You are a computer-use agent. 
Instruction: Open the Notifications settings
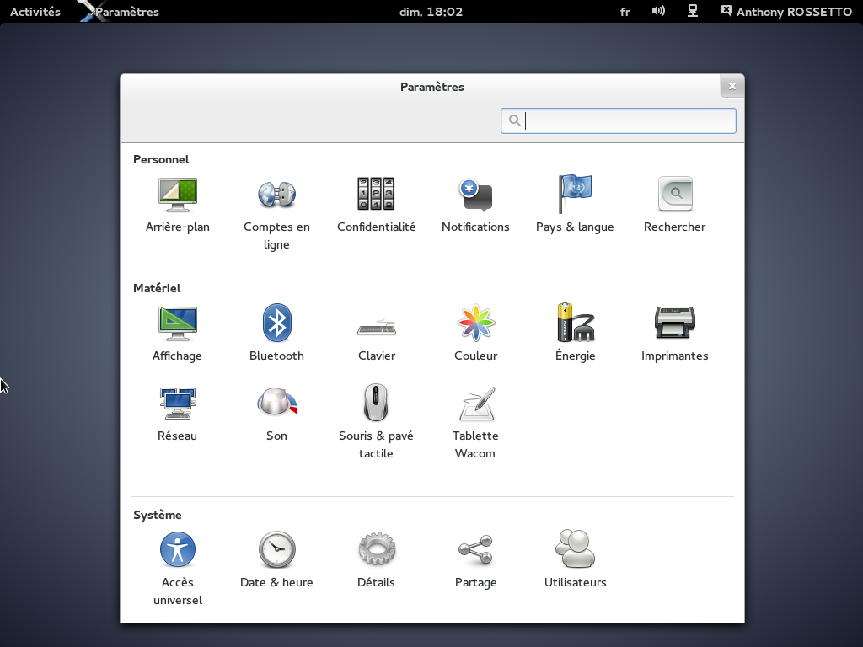coord(475,205)
